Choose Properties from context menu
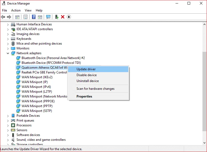 98,96
